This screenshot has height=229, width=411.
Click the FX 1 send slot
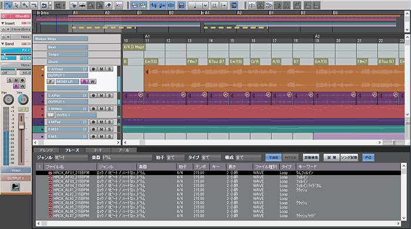click(x=16, y=50)
